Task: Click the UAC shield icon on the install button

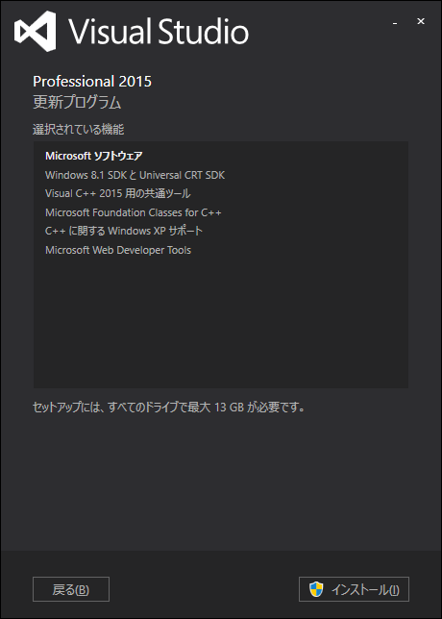Action: tap(316, 589)
